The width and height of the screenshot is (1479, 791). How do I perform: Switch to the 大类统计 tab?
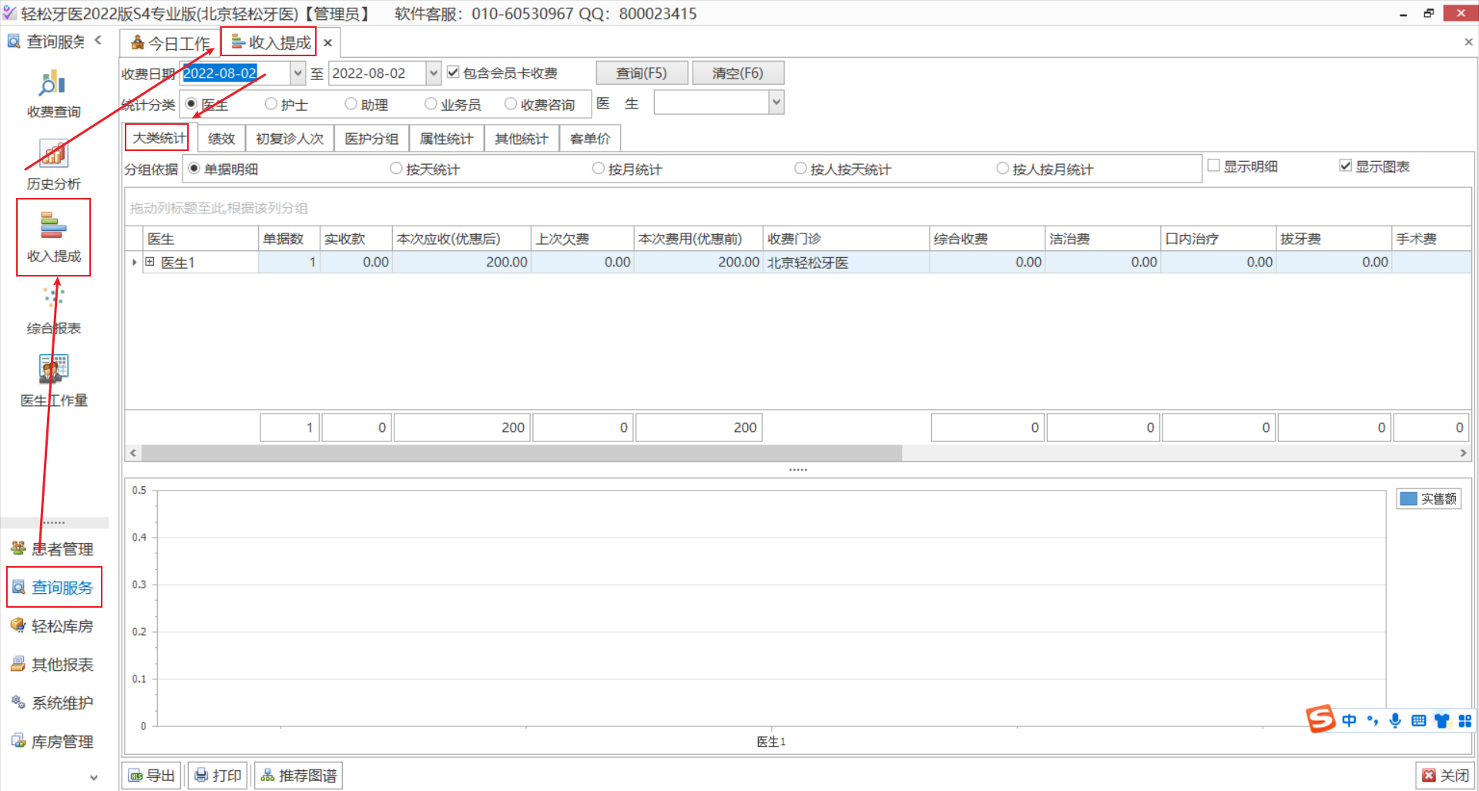tap(159, 138)
